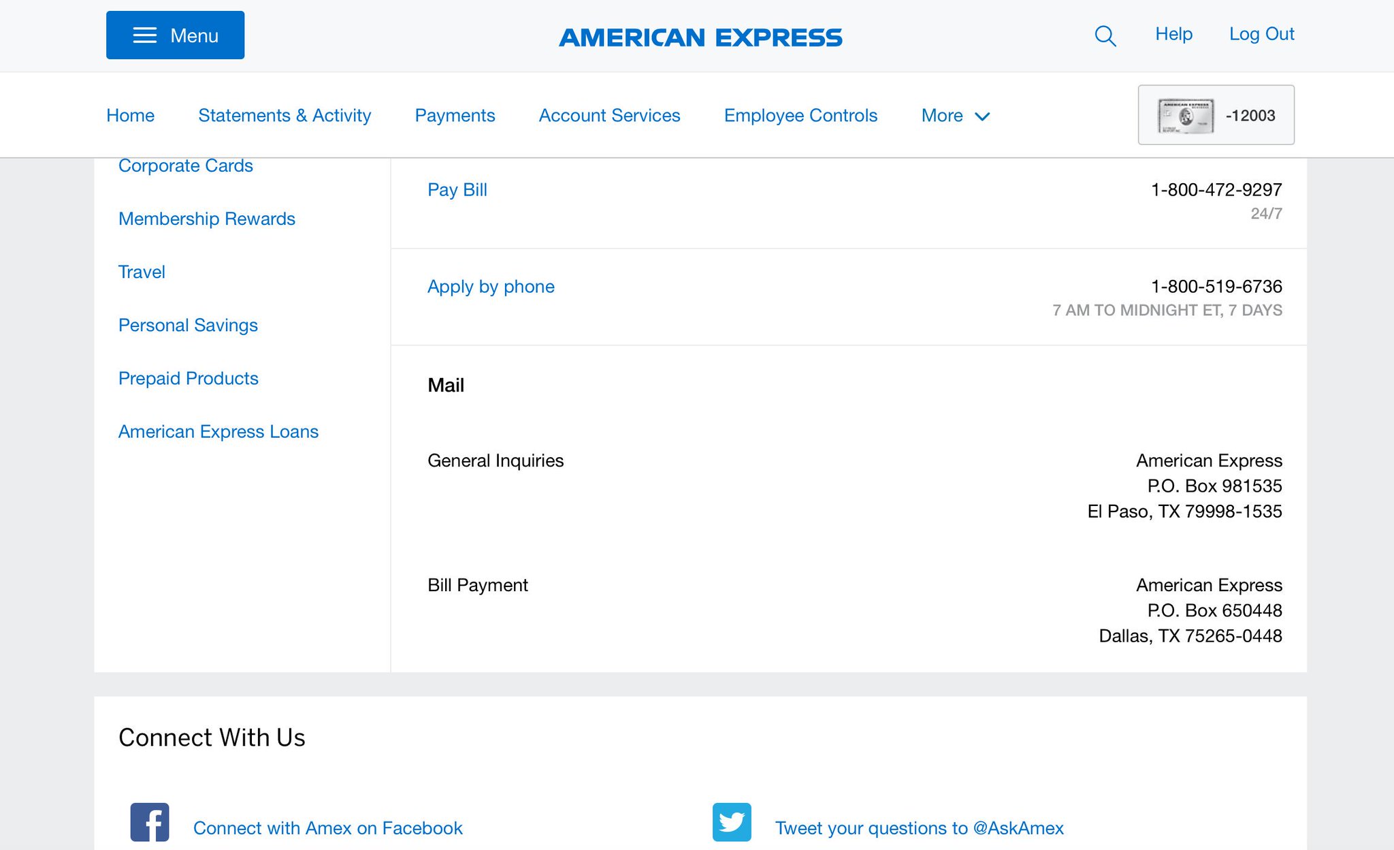
Task: Open the Pay Bill link
Action: 457,189
